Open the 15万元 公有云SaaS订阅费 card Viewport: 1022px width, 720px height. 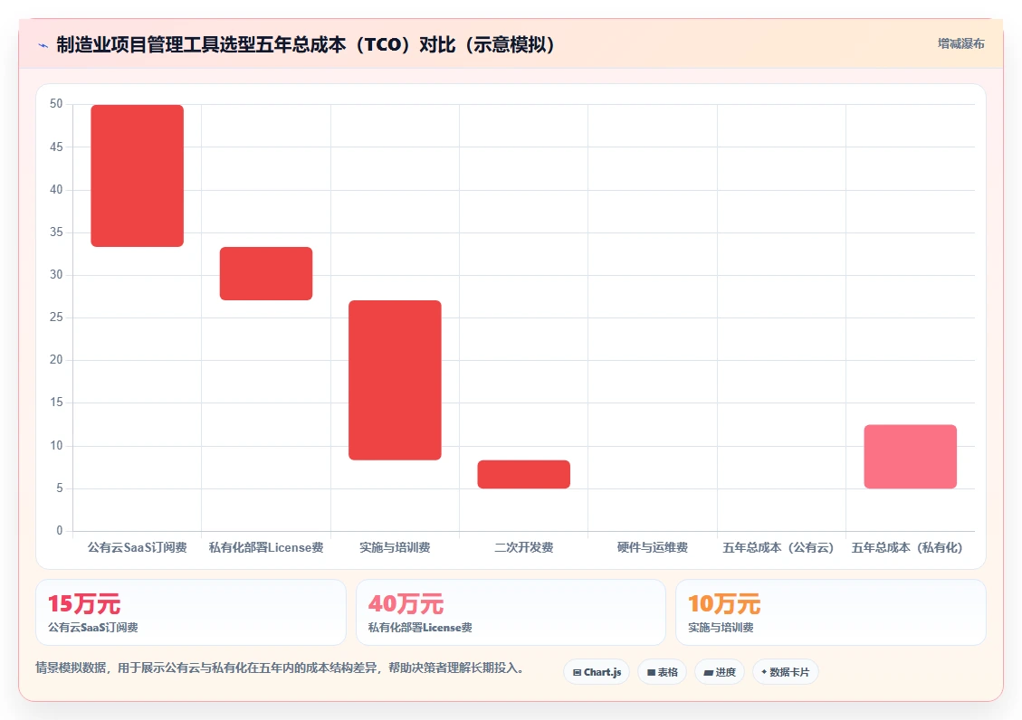point(191,612)
